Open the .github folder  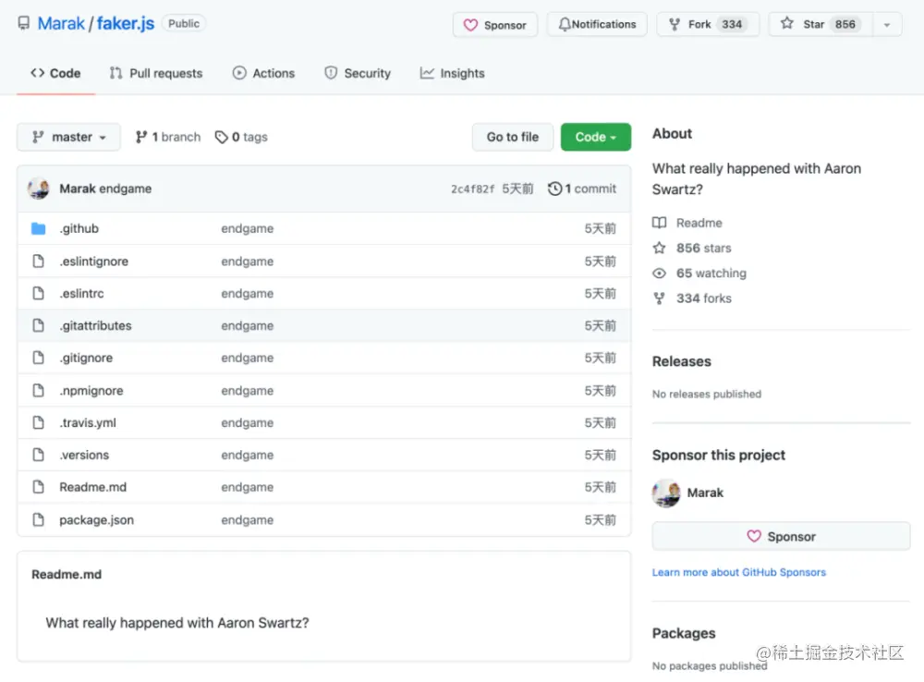point(79,228)
